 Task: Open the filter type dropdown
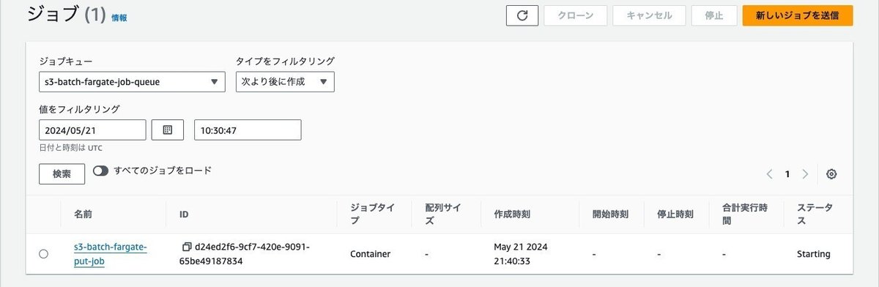tap(285, 81)
